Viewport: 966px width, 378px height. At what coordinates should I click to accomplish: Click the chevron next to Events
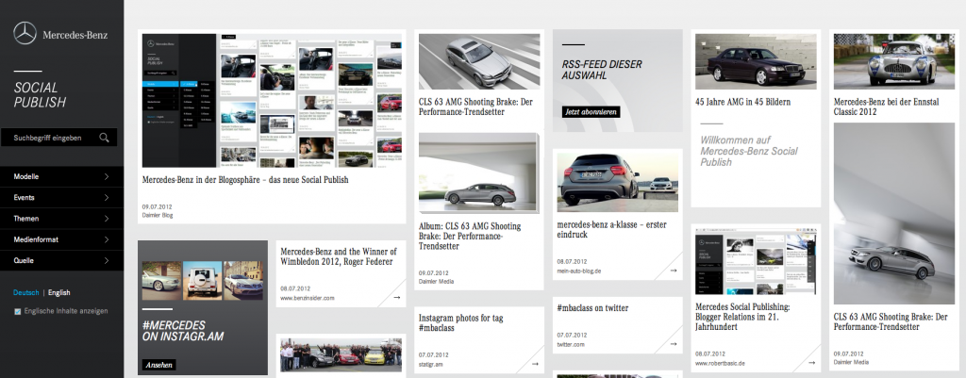coord(107,198)
